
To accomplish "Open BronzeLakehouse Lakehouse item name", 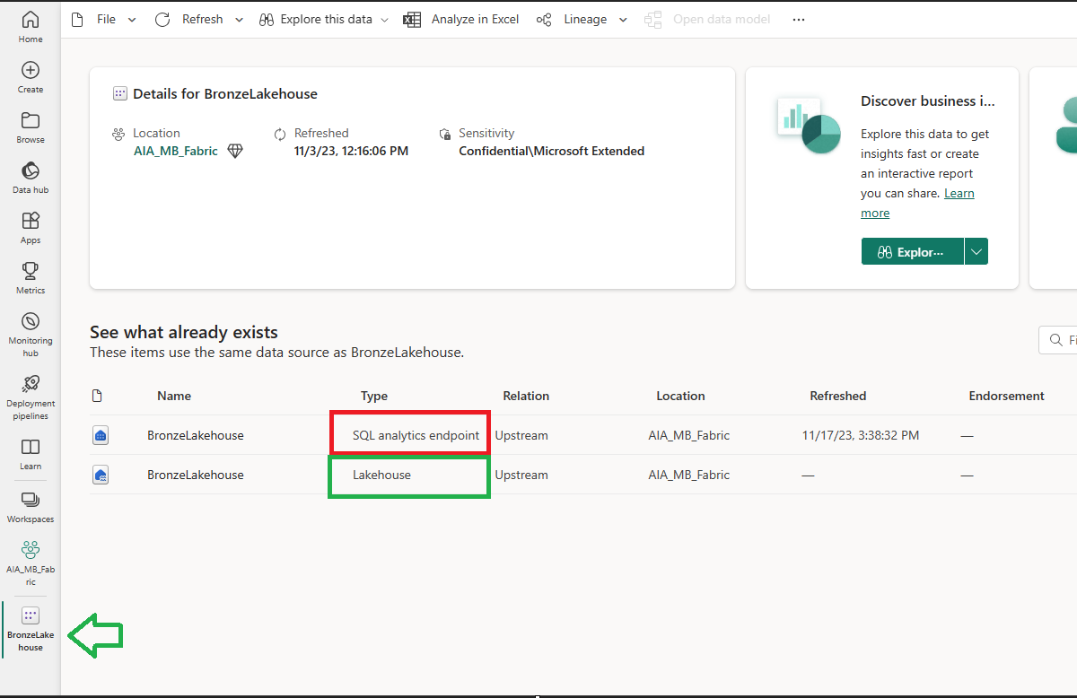I will click(x=196, y=475).
